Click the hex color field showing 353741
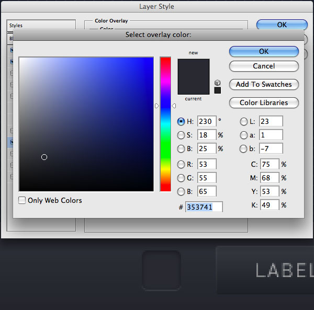This screenshot has height=310, width=314. [204, 207]
